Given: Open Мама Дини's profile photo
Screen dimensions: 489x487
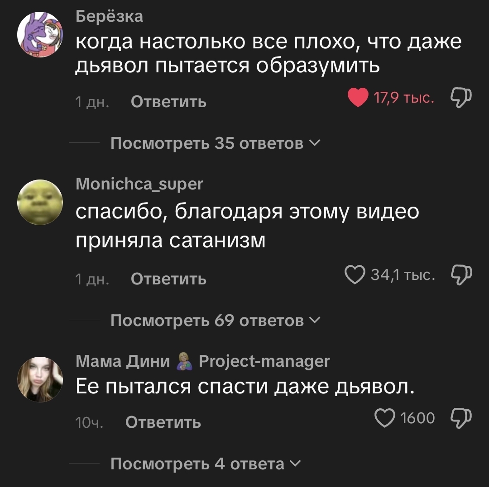Looking at the screenshot, I should click(x=40, y=379).
